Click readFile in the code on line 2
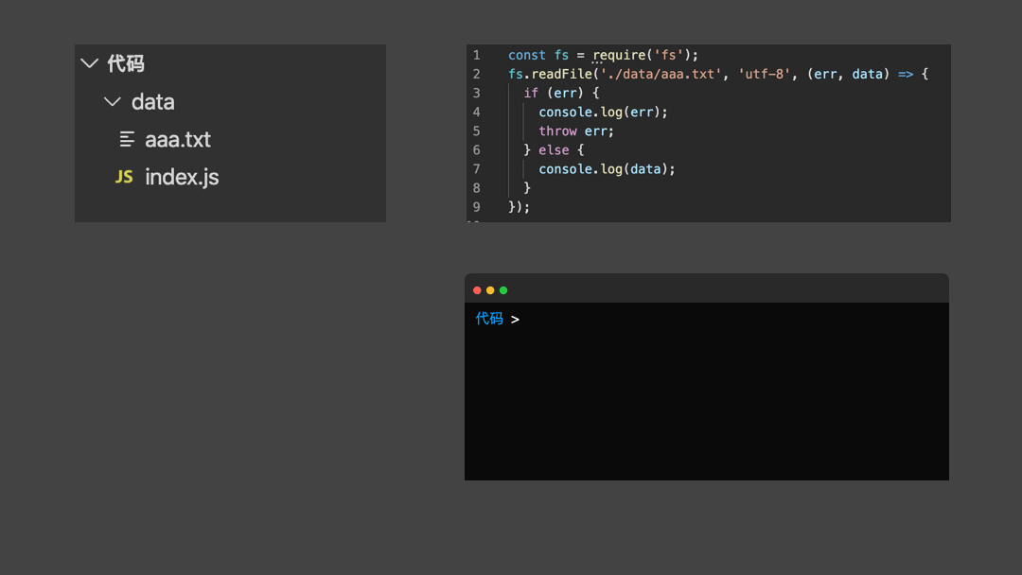The width and height of the screenshot is (1022, 575). point(562,74)
